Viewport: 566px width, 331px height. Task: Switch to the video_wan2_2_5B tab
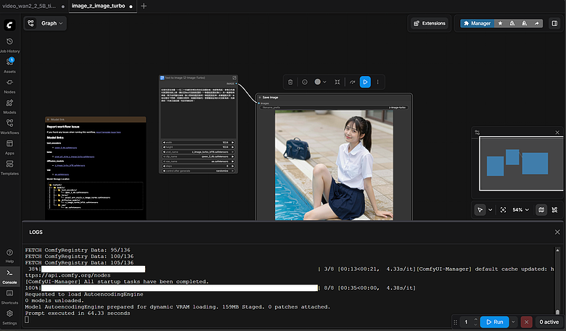(29, 6)
